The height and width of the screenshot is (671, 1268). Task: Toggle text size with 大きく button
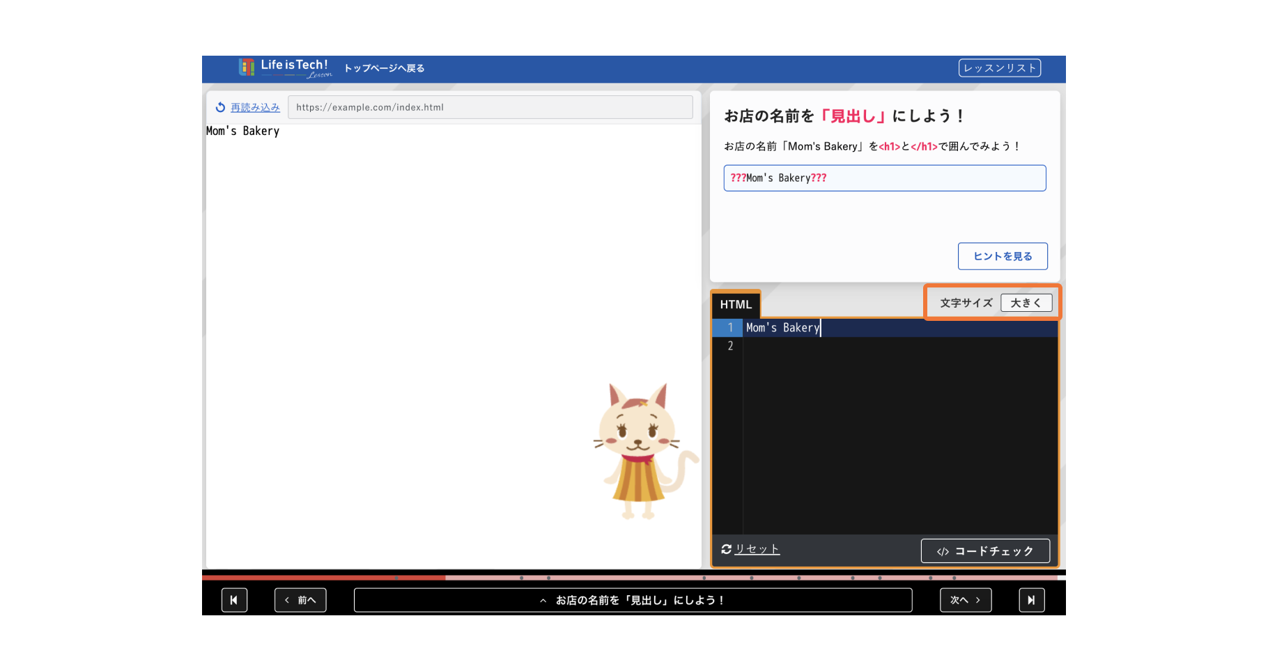coord(1026,303)
